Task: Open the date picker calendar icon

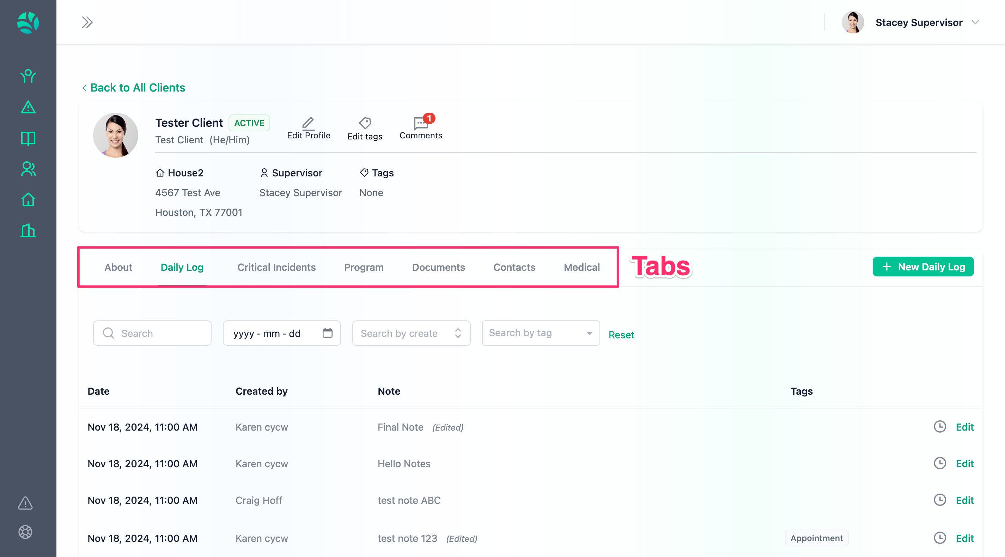Action: [327, 333]
